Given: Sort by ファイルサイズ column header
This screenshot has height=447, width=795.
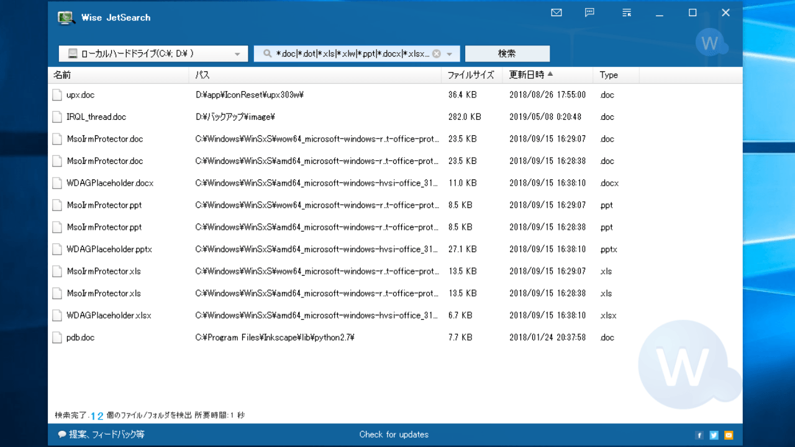Looking at the screenshot, I should pos(472,75).
